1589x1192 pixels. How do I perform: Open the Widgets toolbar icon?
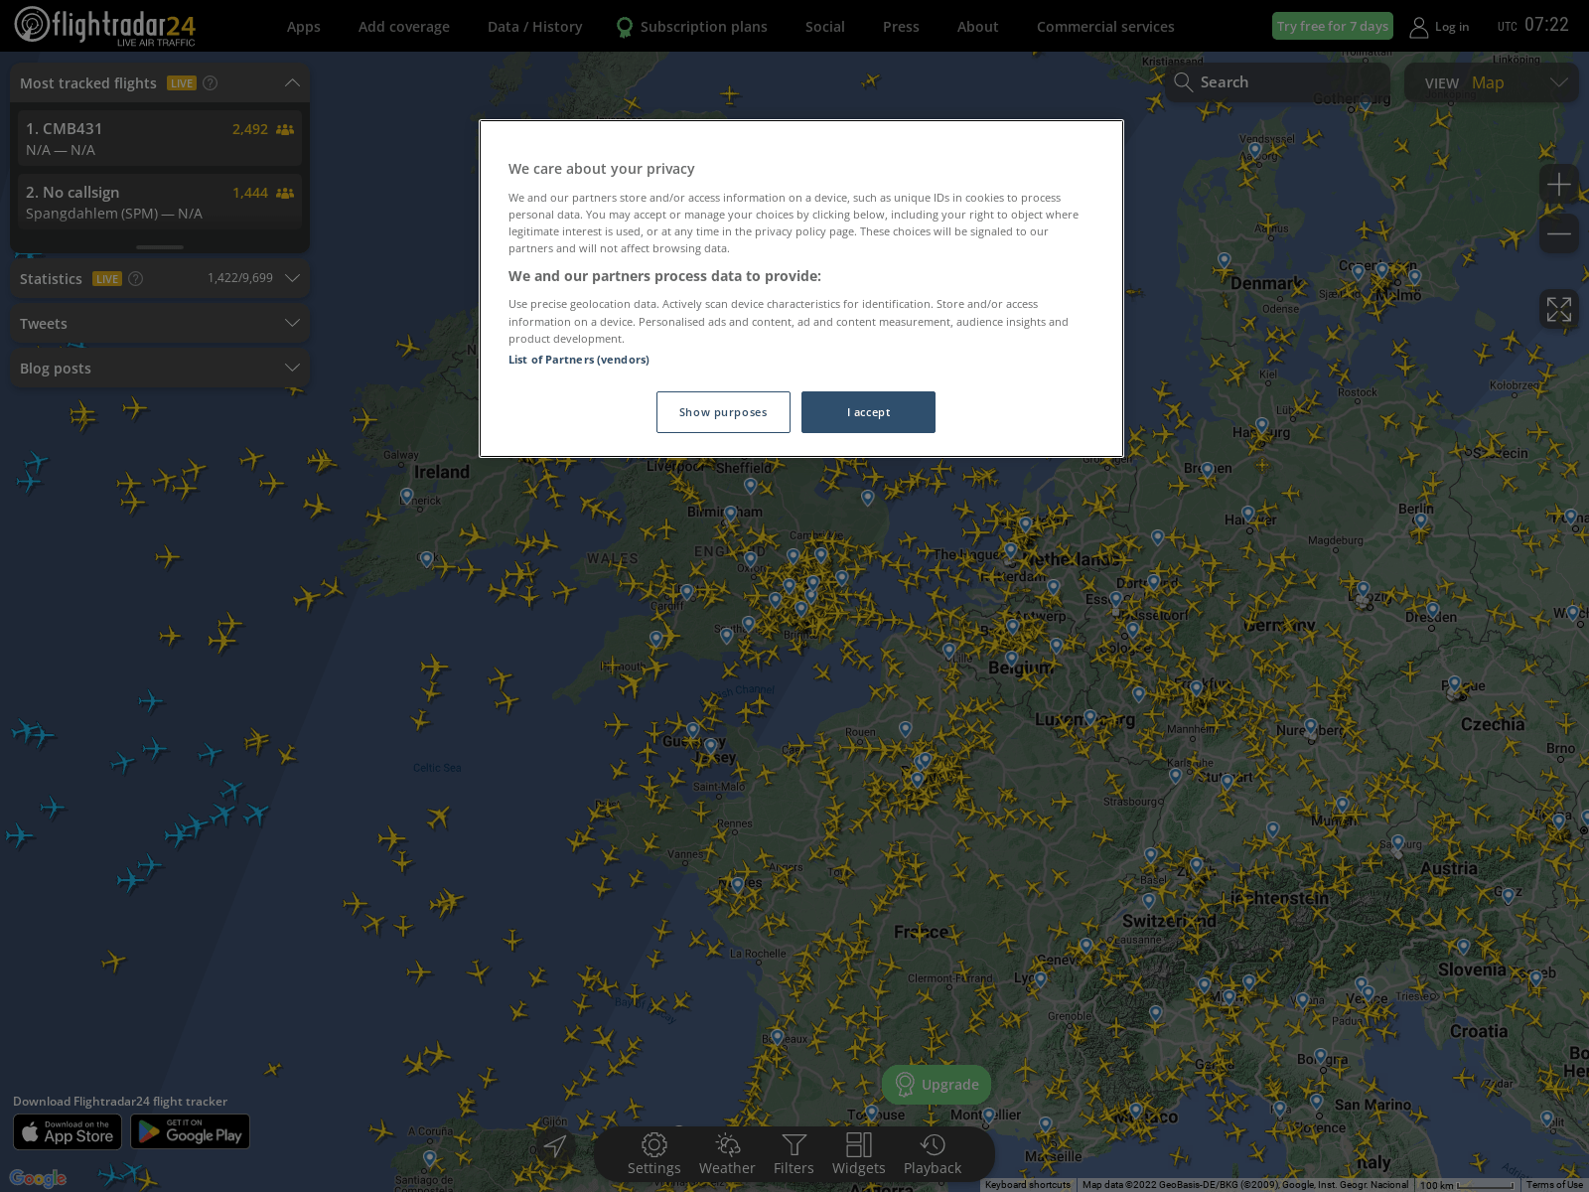tap(858, 1145)
